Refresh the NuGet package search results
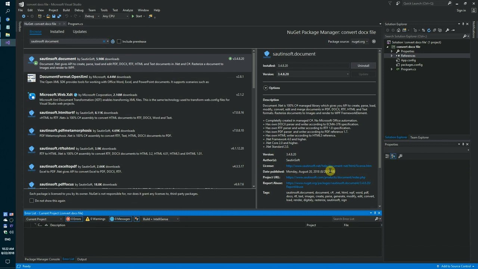This screenshot has width=478, height=269. (x=113, y=41)
